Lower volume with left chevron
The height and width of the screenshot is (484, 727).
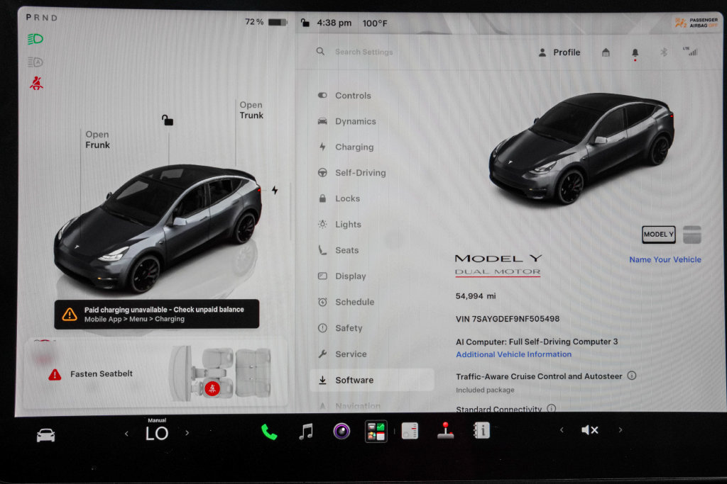tap(562, 430)
